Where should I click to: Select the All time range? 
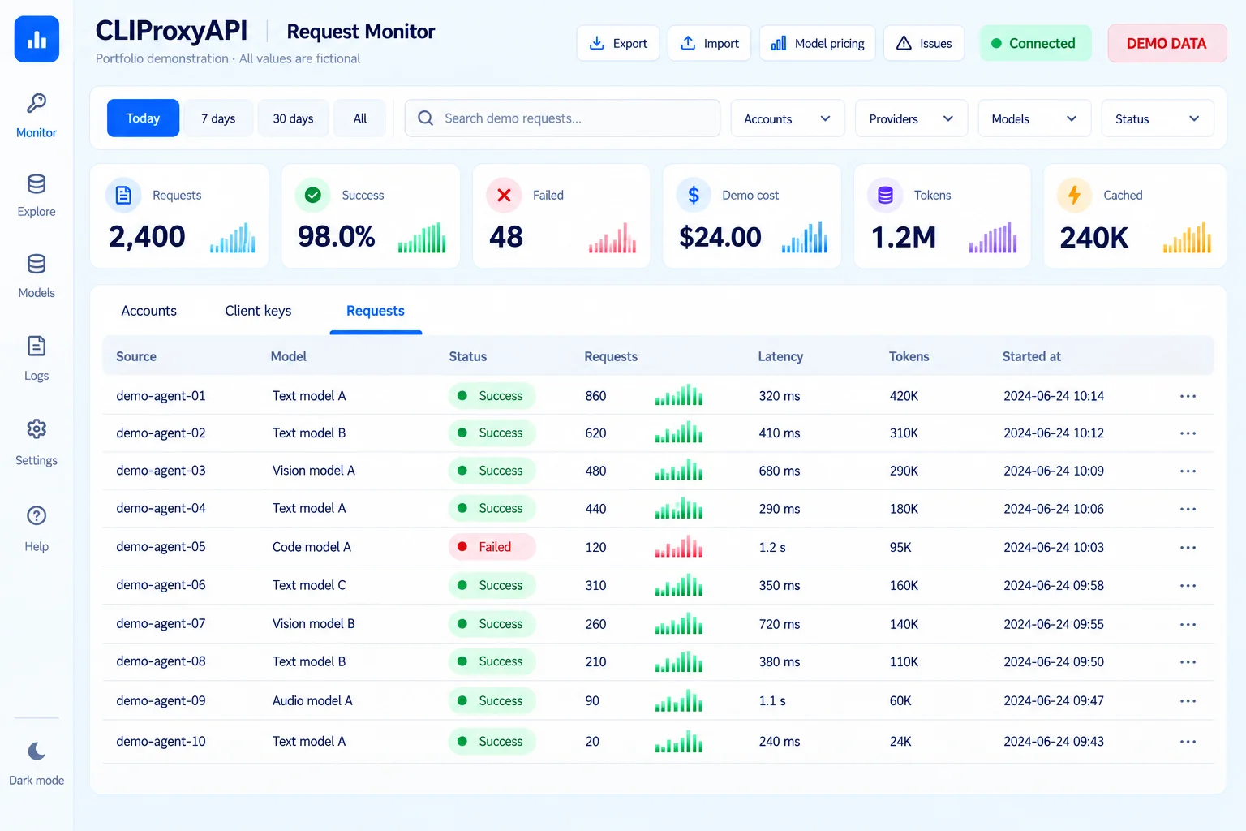(x=360, y=118)
